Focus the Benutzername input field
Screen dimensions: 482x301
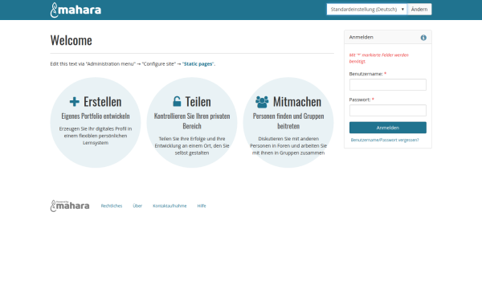[388, 85]
